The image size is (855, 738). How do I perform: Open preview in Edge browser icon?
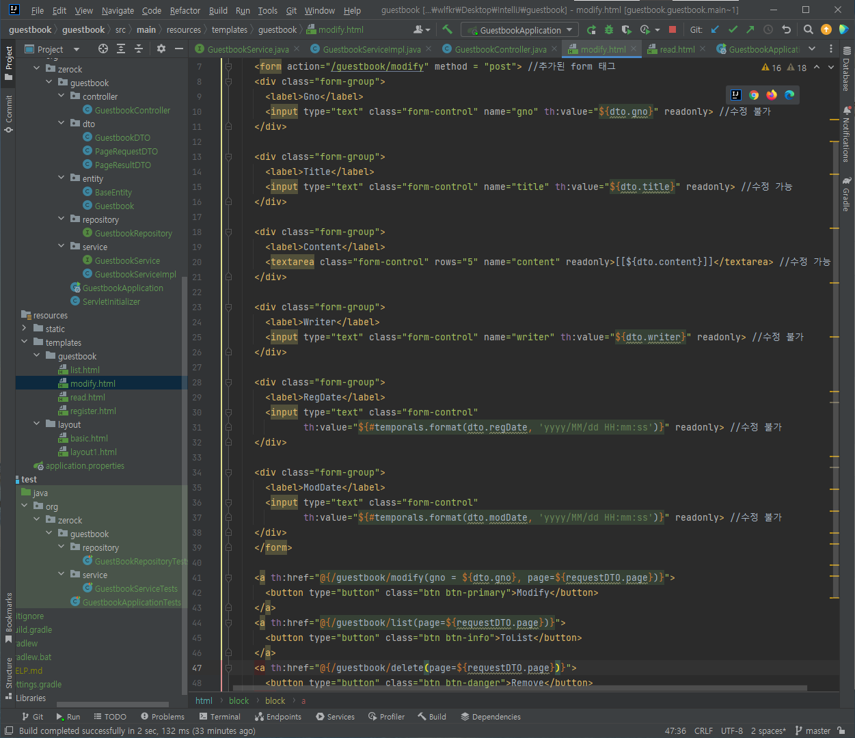click(x=789, y=95)
